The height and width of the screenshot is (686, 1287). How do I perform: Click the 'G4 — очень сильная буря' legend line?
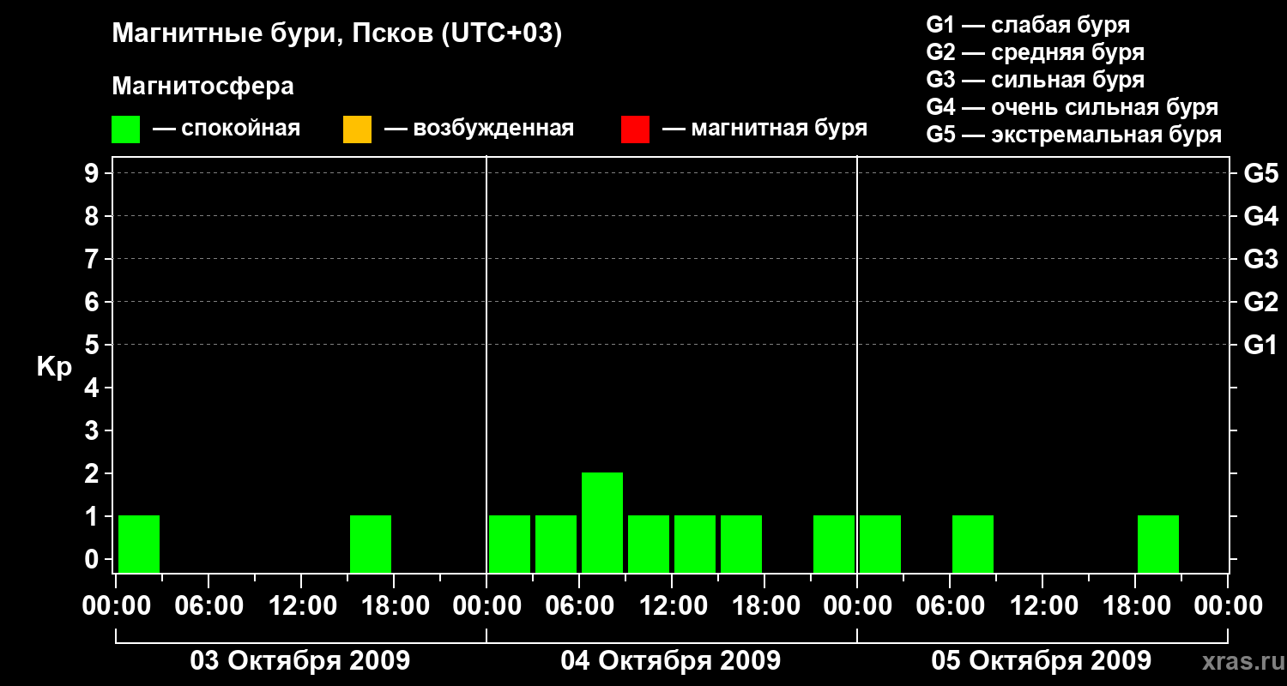coord(1072,107)
